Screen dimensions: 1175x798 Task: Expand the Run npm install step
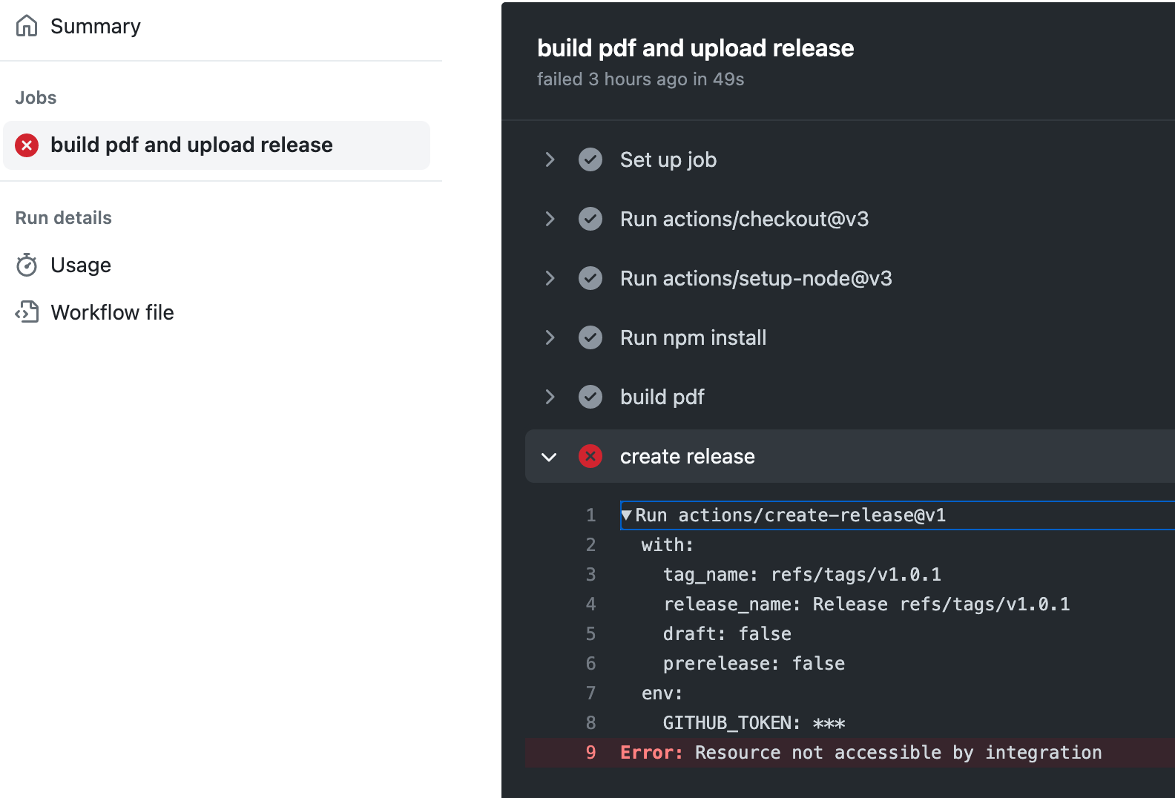point(550,337)
